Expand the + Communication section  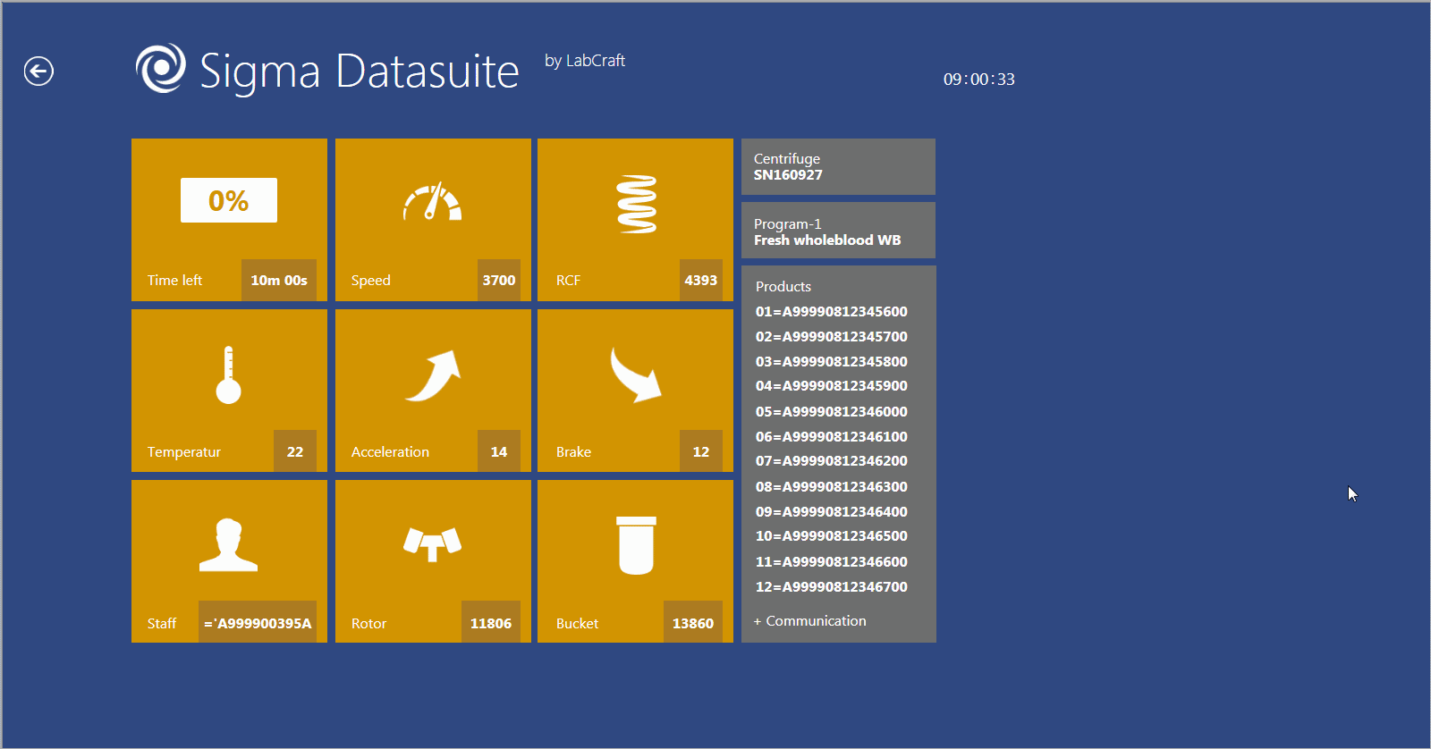pyautogui.click(x=809, y=620)
